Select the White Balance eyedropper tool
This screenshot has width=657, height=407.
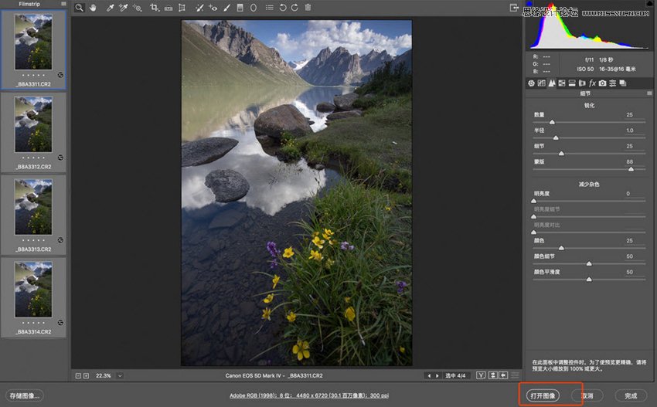(x=110, y=8)
